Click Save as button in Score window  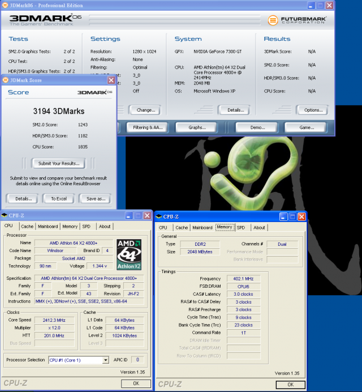click(96, 199)
